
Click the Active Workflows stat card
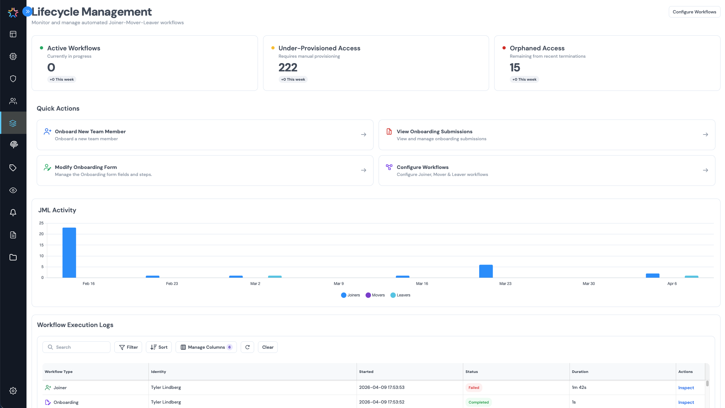point(145,63)
